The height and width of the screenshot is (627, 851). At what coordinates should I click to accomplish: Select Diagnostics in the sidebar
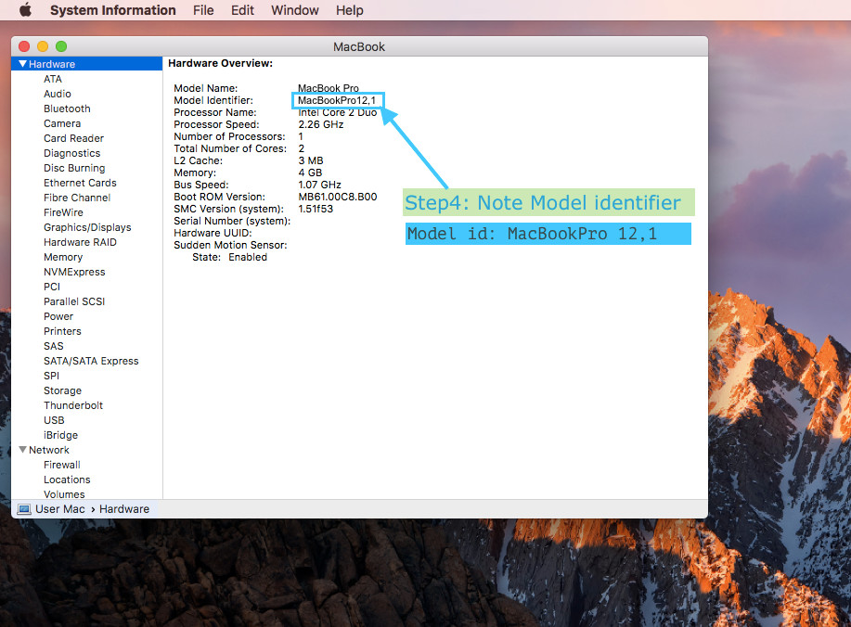tap(71, 153)
